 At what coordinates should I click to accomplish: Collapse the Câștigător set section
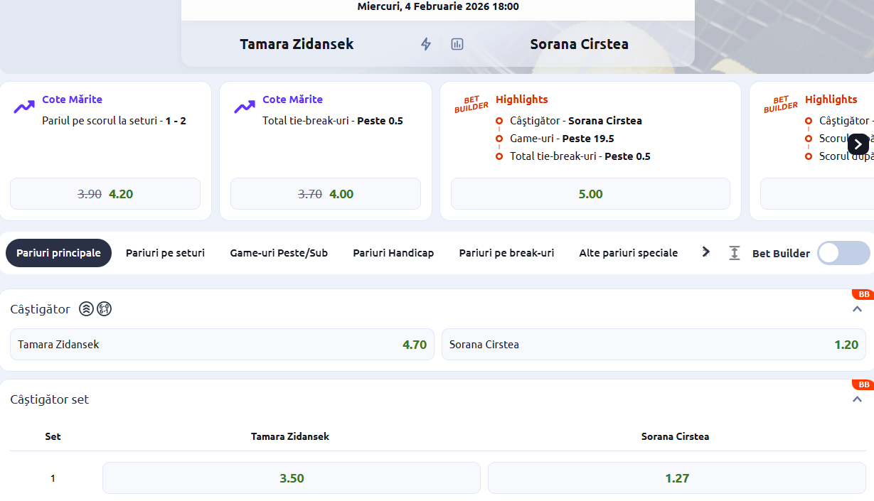point(857,399)
